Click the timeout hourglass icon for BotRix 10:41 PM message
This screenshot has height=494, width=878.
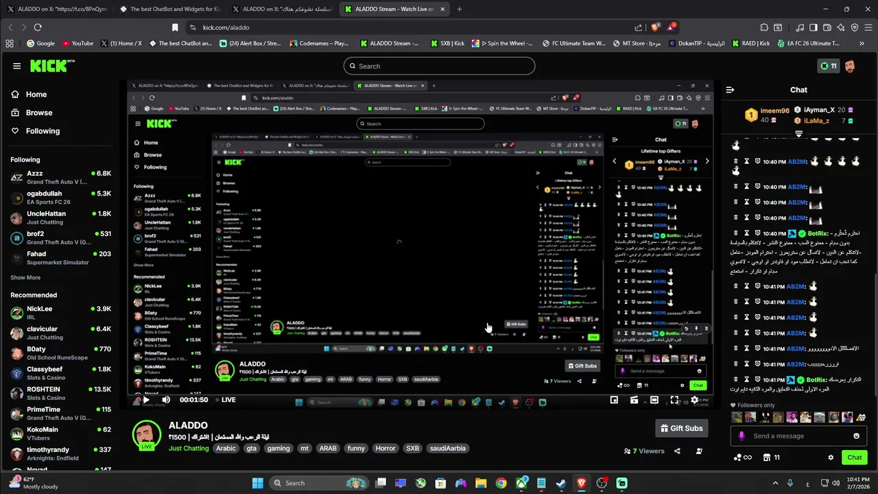pyautogui.click(x=747, y=379)
